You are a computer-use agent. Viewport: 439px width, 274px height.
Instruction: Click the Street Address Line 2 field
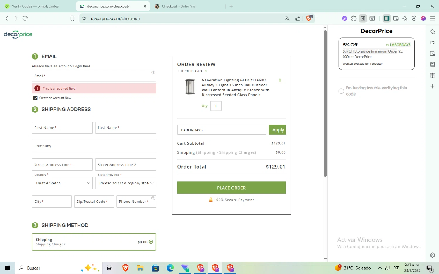tap(126, 165)
